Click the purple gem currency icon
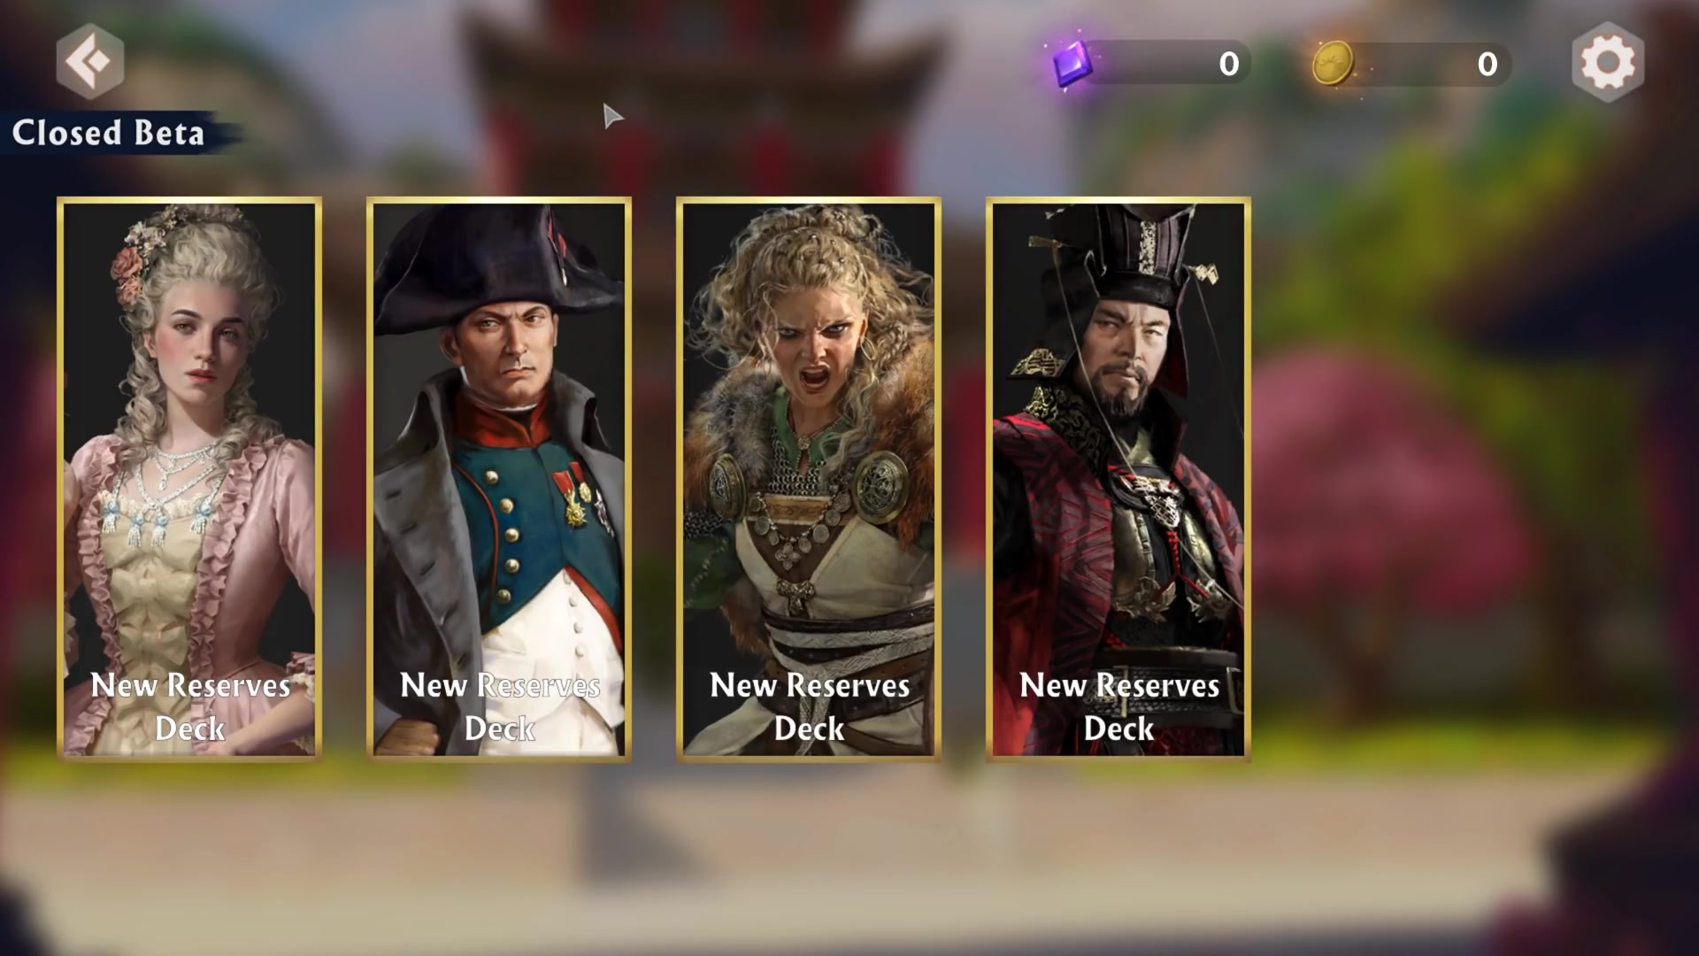1699x956 pixels. tap(1072, 64)
